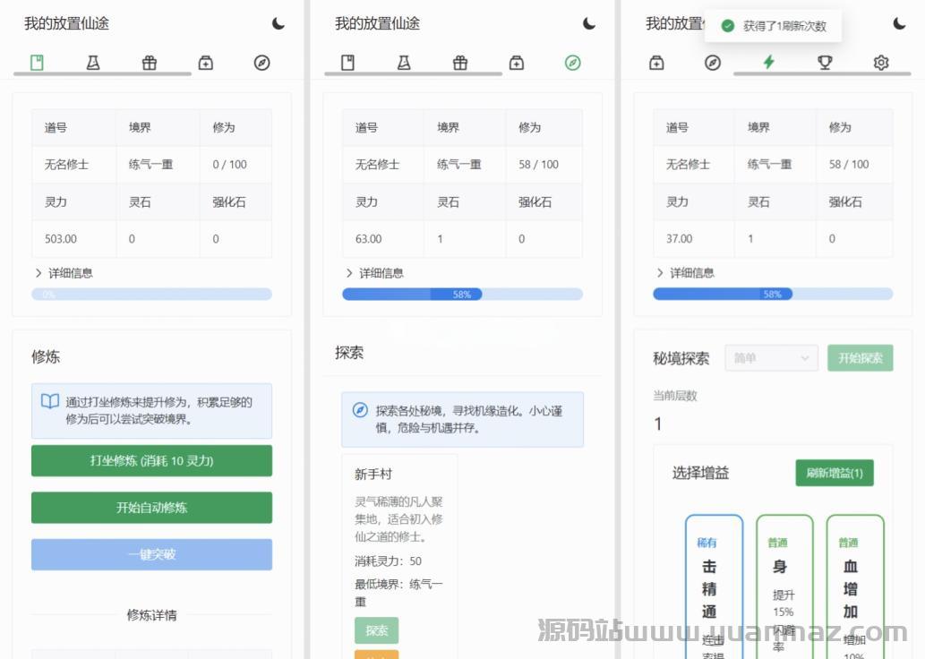Open the lightning bolt secret realm tab

coord(768,63)
